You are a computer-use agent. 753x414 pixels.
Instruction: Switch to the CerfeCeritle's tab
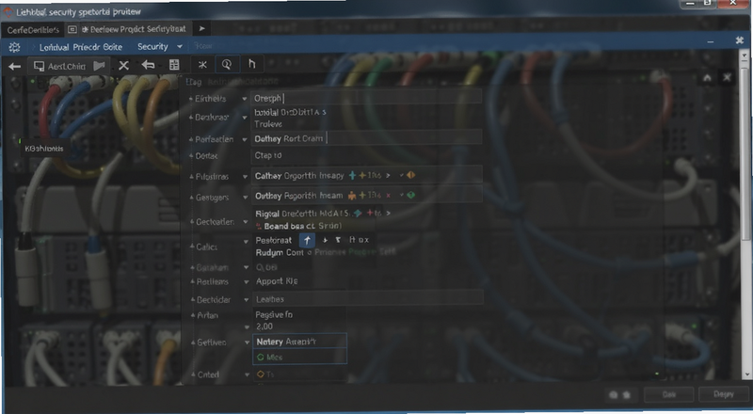[x=33, y=30]
